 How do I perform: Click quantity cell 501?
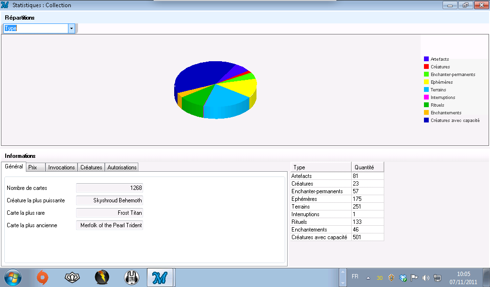[367, 237]
